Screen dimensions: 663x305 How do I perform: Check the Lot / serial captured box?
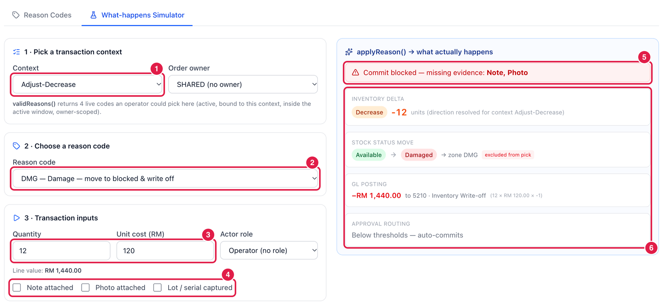(x=157, y=288)
